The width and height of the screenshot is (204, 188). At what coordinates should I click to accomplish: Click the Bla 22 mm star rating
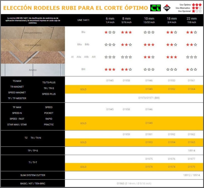191,32
